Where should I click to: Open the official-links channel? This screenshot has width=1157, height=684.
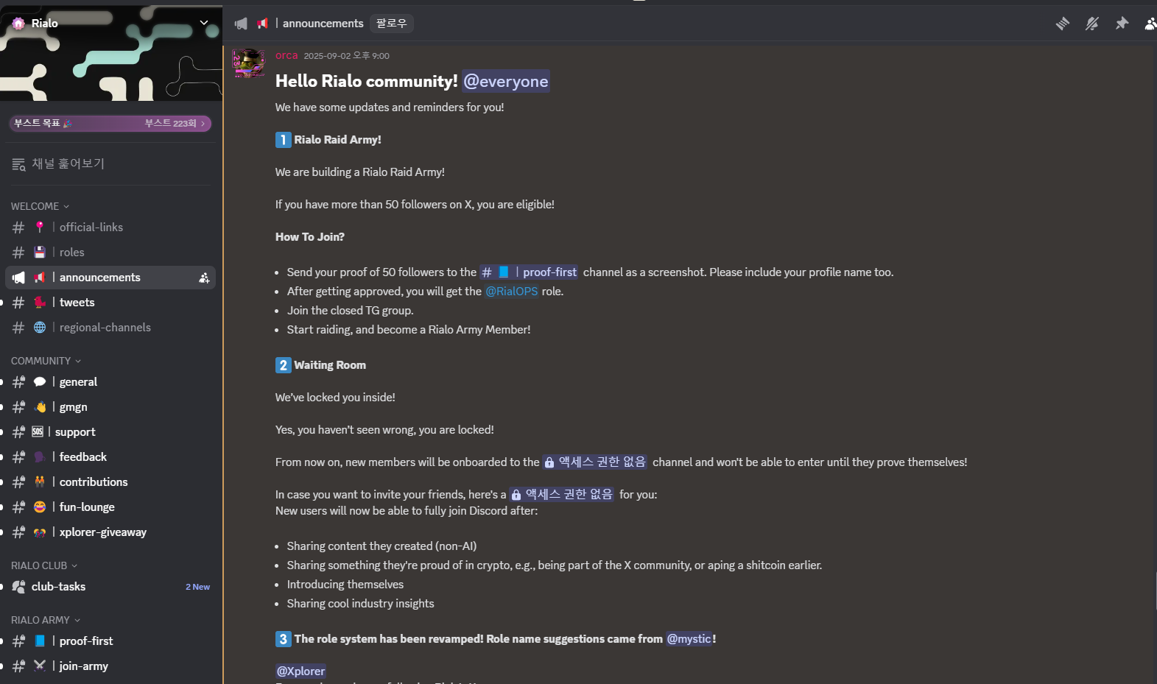coord(110,228)
